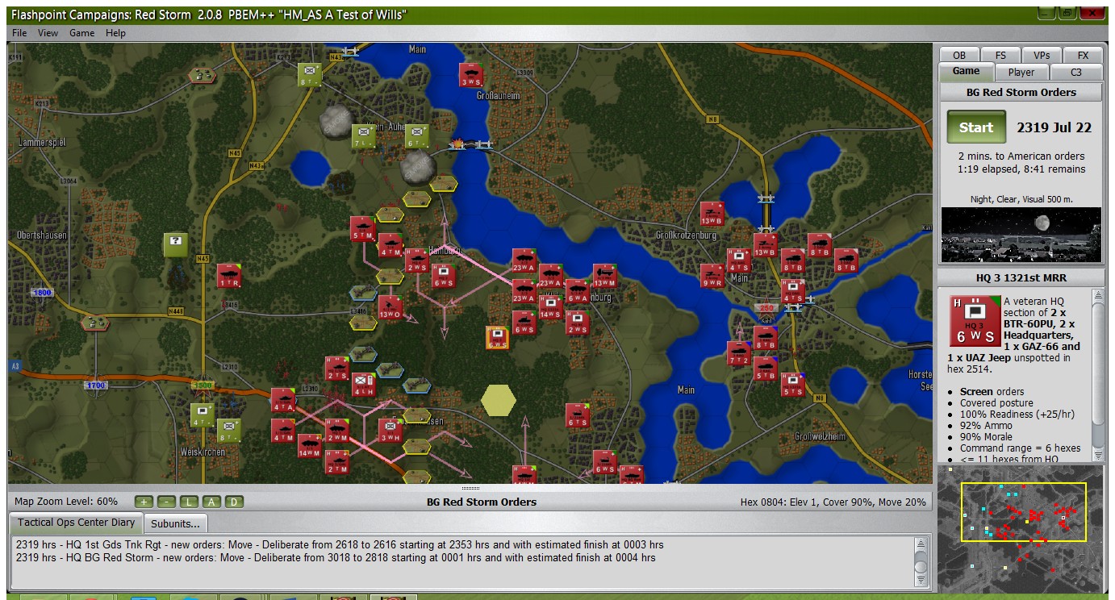Click the 'HQ 3 1321st MRR' panel header

(x=1020, y=277)
